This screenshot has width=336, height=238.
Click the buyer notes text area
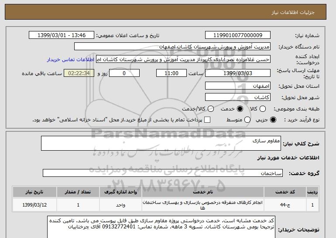click(x=161, y=227)
